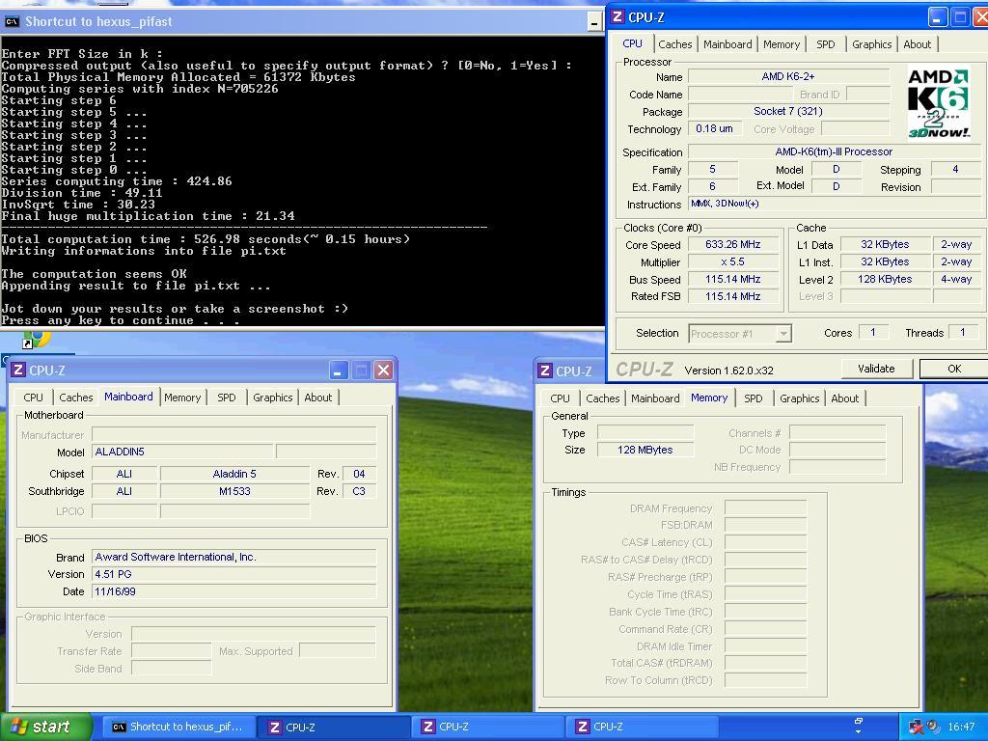Click CPU-Z icon in Memory window title bar
Image resolution: width=988 pixels, height=741 pixels.
tap(546, 371)
